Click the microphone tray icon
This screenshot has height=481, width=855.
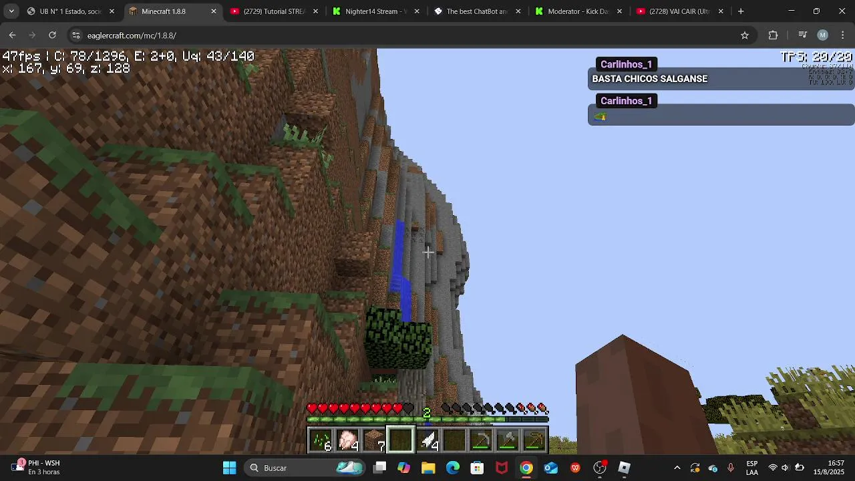[x=731, y=468]
